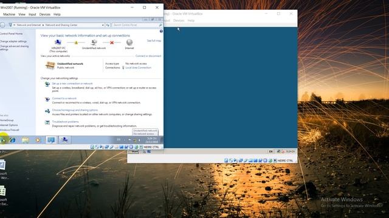Image resolution: width=389 pixels, height=218 pixels.
Task: Click host key arrow icon in Win2007 status bar
Action: (x=141, y=147)
